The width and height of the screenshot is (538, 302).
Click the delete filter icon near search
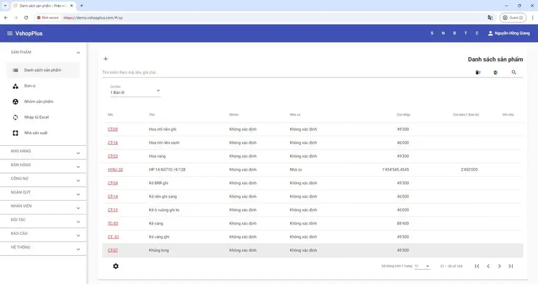478,72
